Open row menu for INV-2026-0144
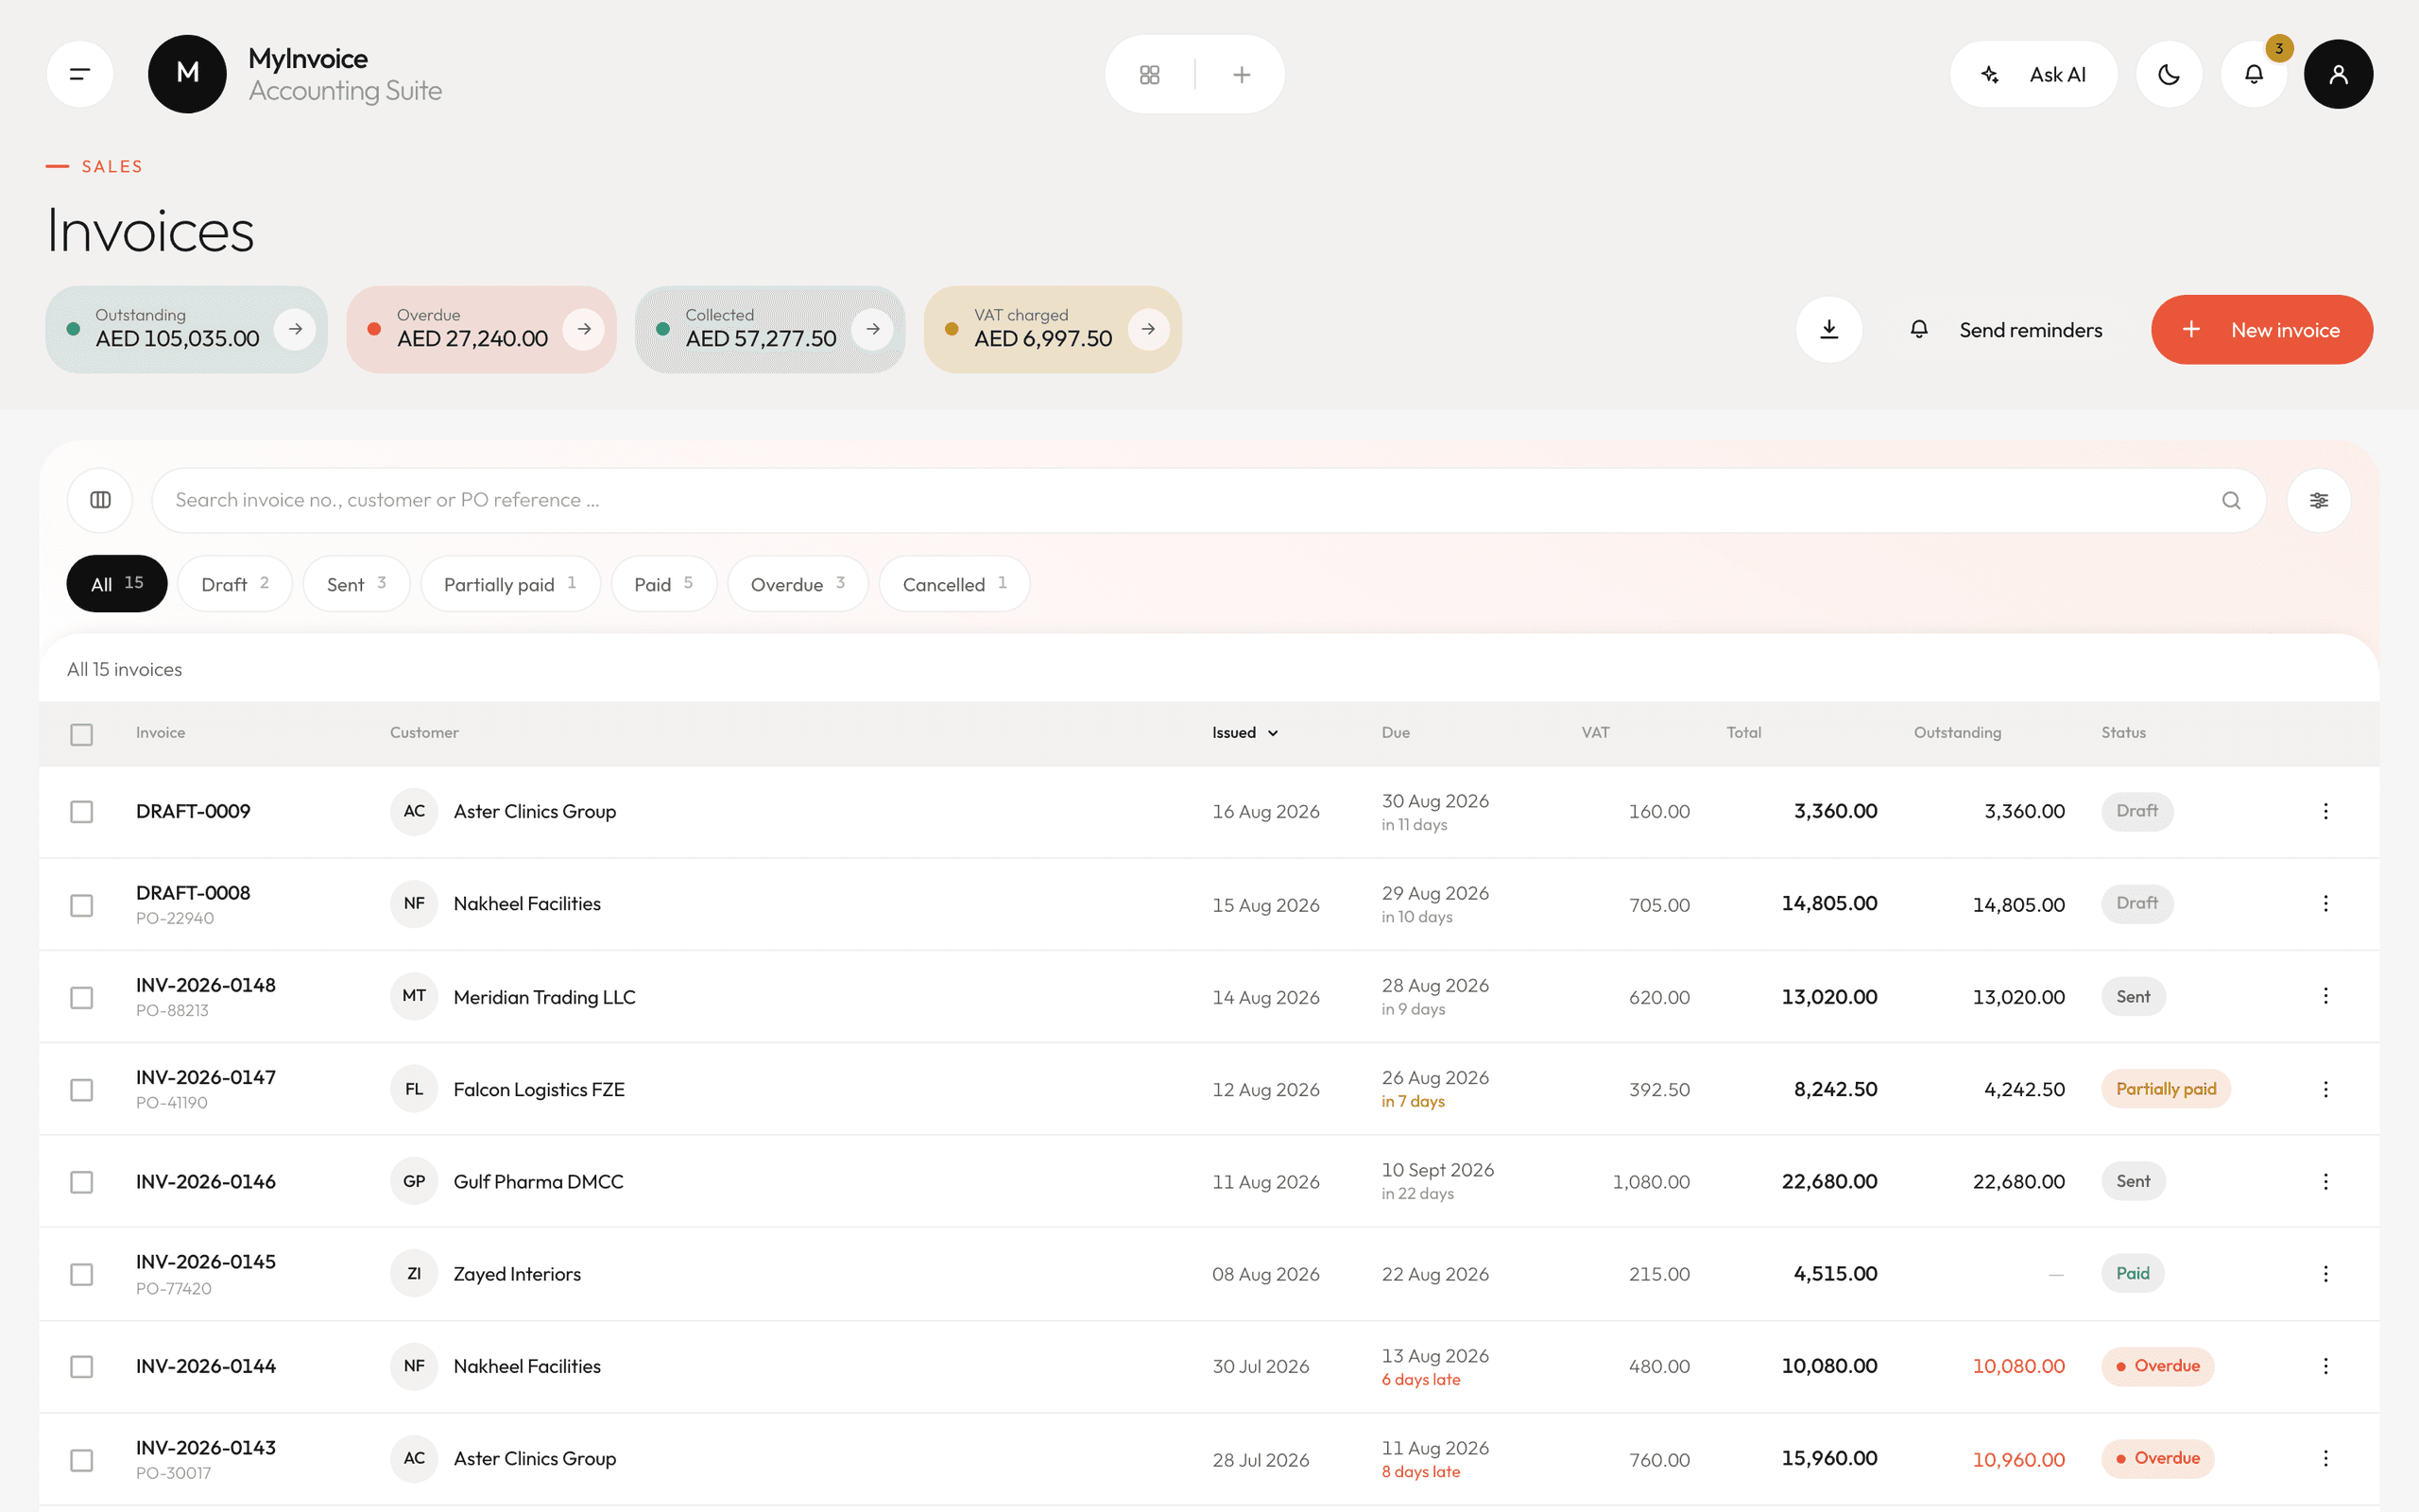Image resolution: width=2419 pixels, height=1512 pixels. coord(2326,1366)
